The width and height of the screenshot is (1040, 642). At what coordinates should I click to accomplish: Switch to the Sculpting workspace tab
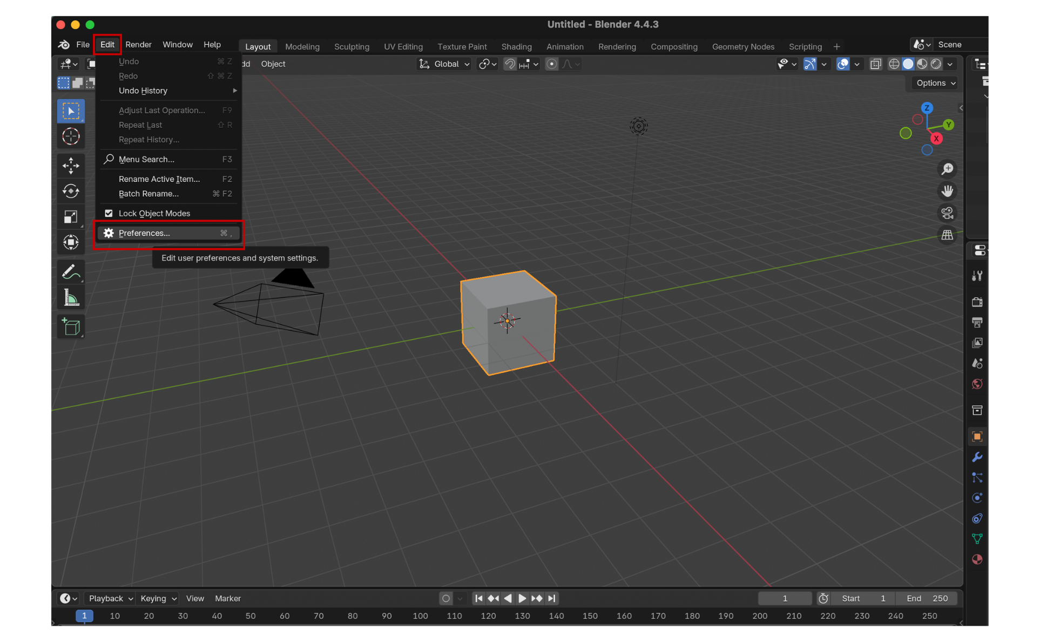pyautogui.click(x=352, y=46)
